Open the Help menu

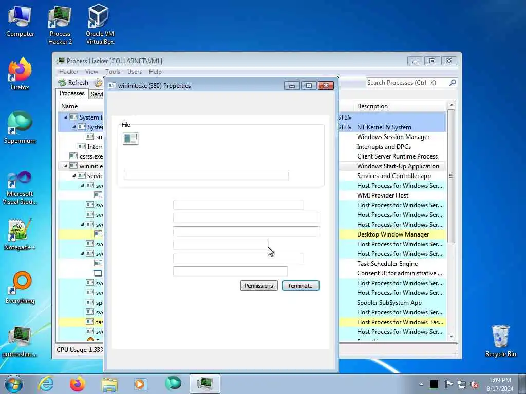[x=155, y=72]
